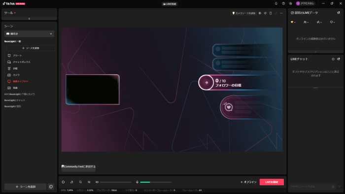Switch to NeonLight チャット scene
The image size is (345, 194).
click(14, 100)
